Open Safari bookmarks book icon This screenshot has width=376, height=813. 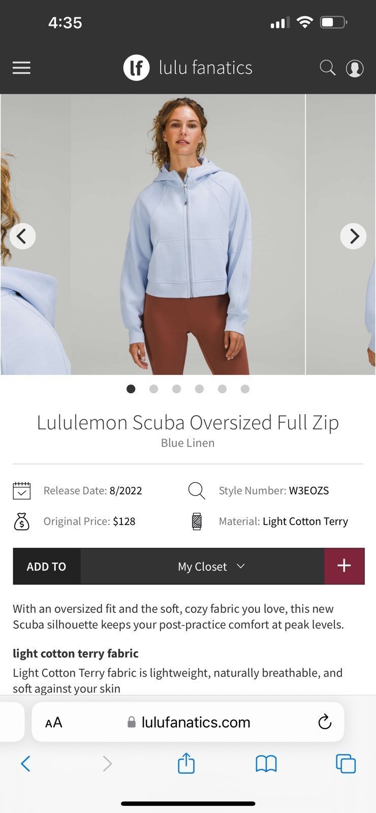click(266, 763)
